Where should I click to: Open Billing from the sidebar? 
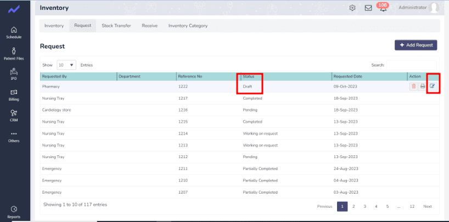14,95
